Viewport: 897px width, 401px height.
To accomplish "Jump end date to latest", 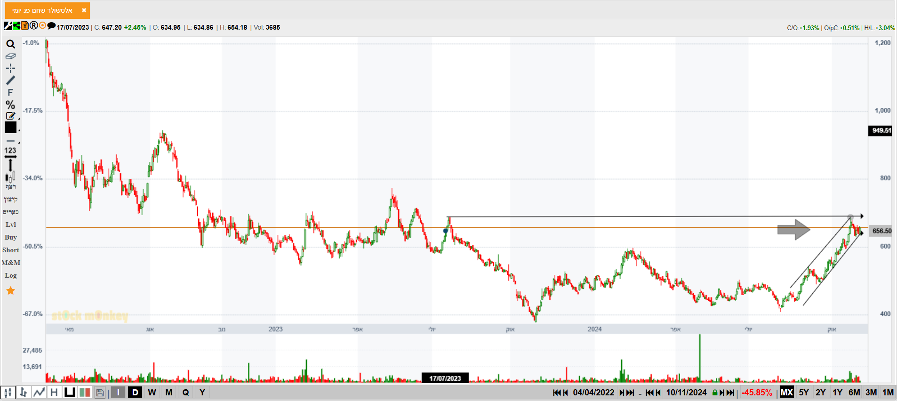I will 730,393.
